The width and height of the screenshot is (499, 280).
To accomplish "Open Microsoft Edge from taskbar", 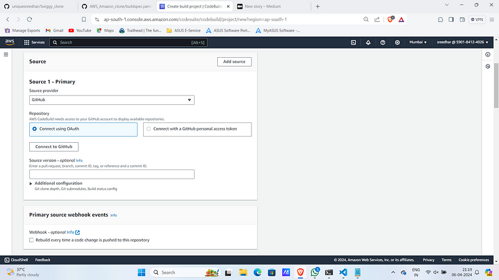I will pyautogui.click(x=258, y=273).
